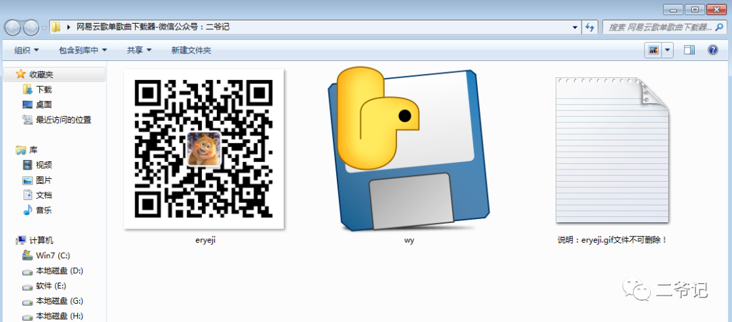The width and height of the screenshot is (732, 322).
Task: Open the view options dropdown arrow
Action: (668, 50)
